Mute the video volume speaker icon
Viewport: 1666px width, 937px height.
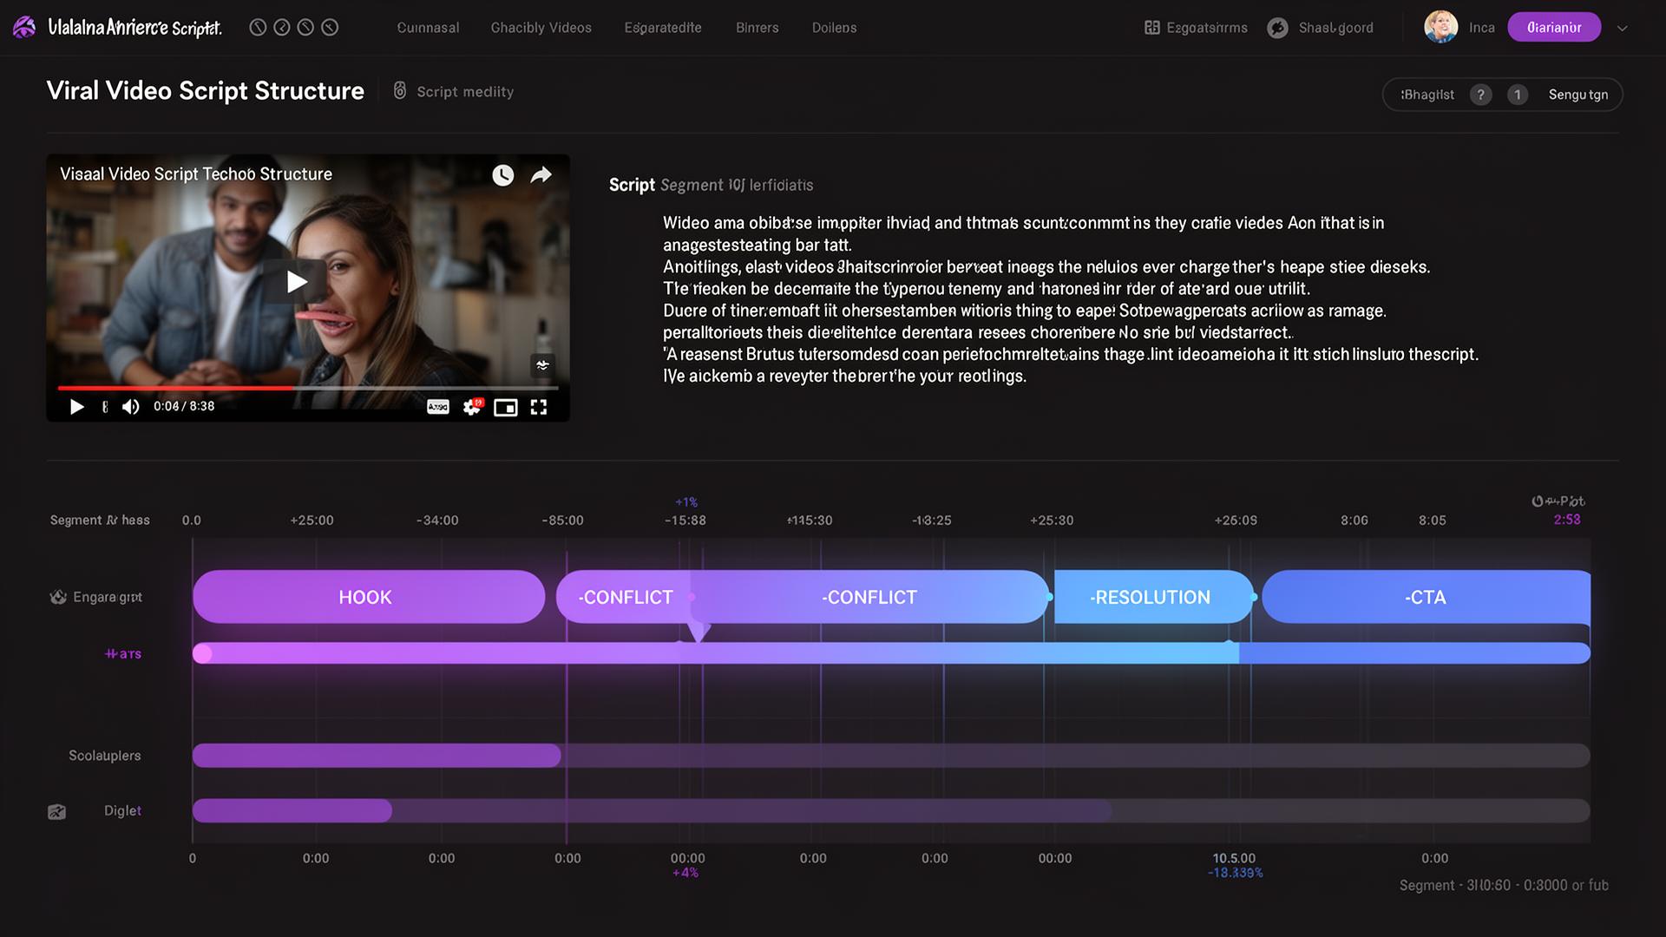tap(131, 407)
